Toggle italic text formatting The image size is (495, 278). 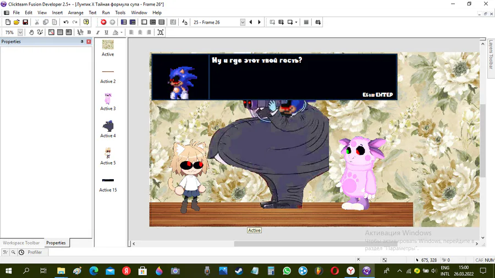coord(98,32)
